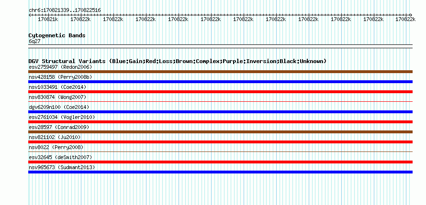This screenshot has height=205, width=426.
Task: Open variant label esv28597 (Conrad2009)
Action: 59,127
